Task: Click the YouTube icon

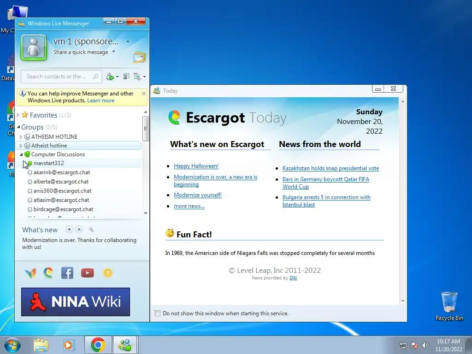Action: pyautogui.click(x=88, y=273)
